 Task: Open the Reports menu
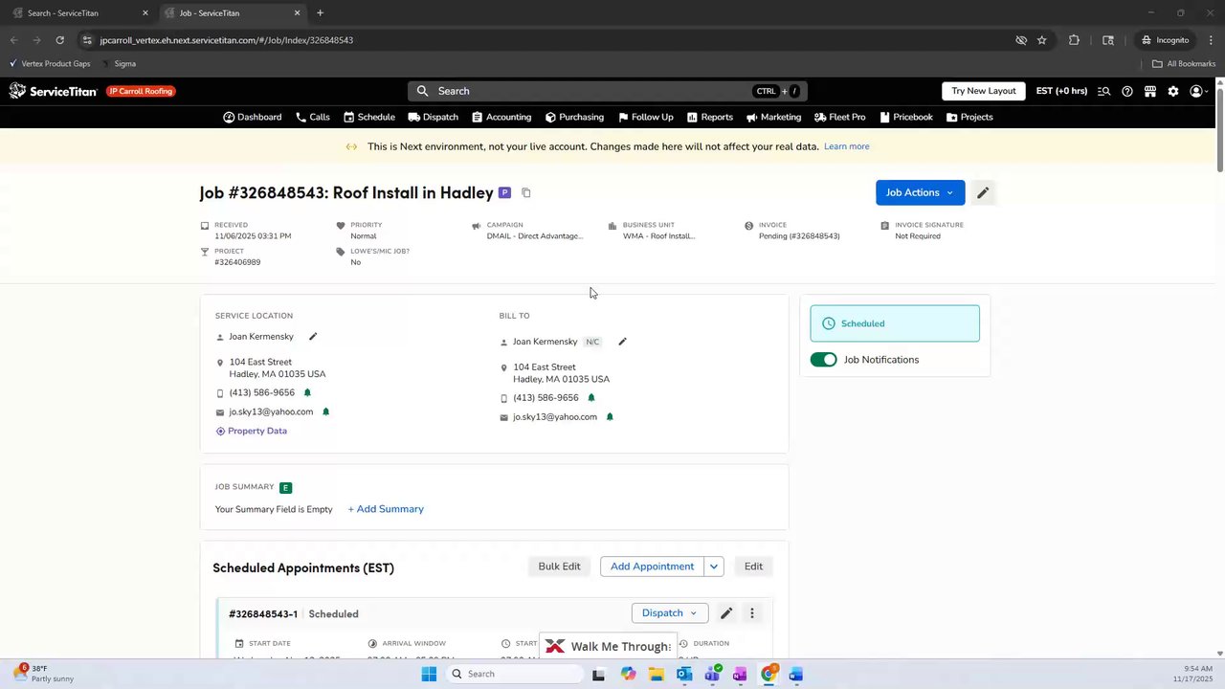coord(710,117)
